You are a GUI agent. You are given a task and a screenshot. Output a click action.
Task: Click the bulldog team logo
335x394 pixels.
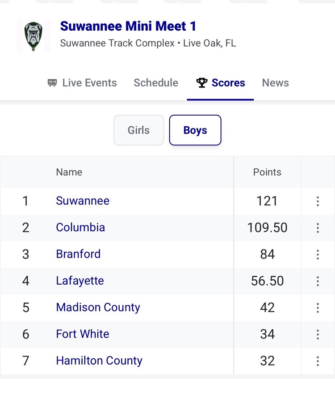tap(33, 36)
